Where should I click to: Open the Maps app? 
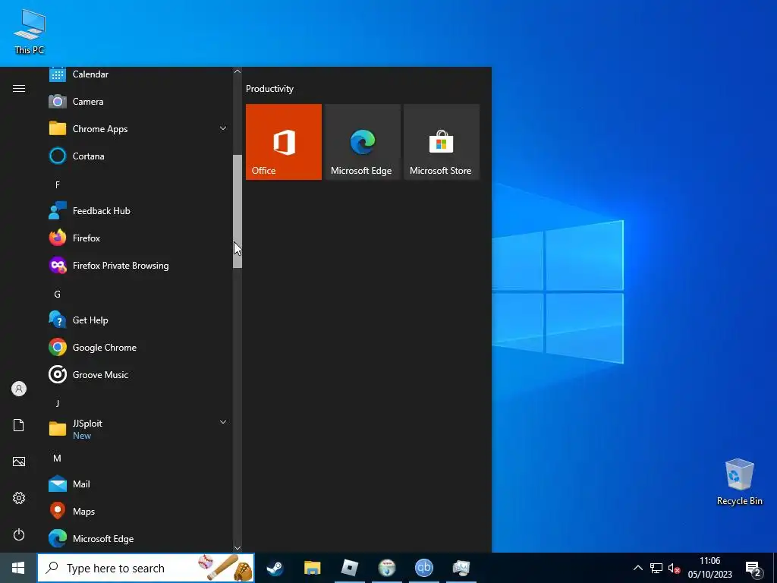139,511
